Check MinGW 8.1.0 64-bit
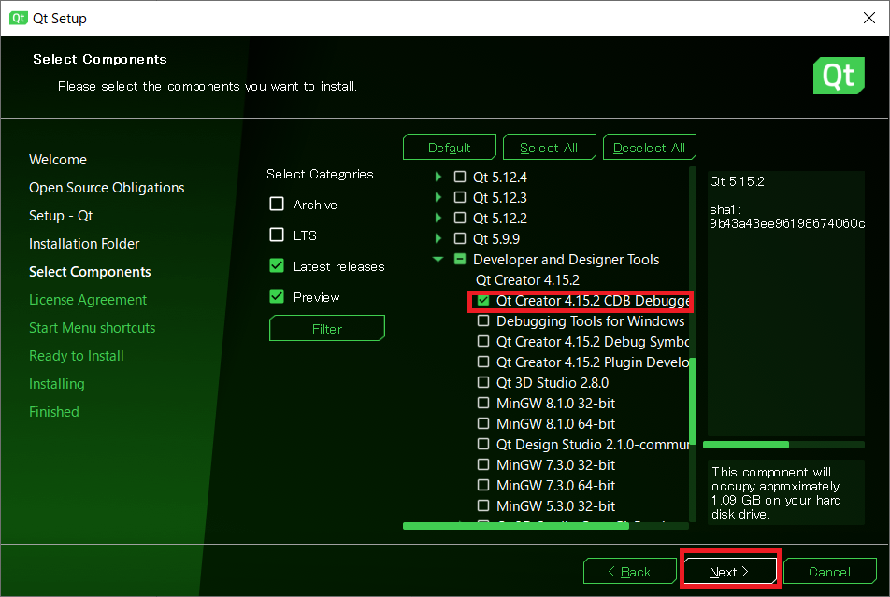This screenshot has width=890, height=597. [x=483, y=423]
